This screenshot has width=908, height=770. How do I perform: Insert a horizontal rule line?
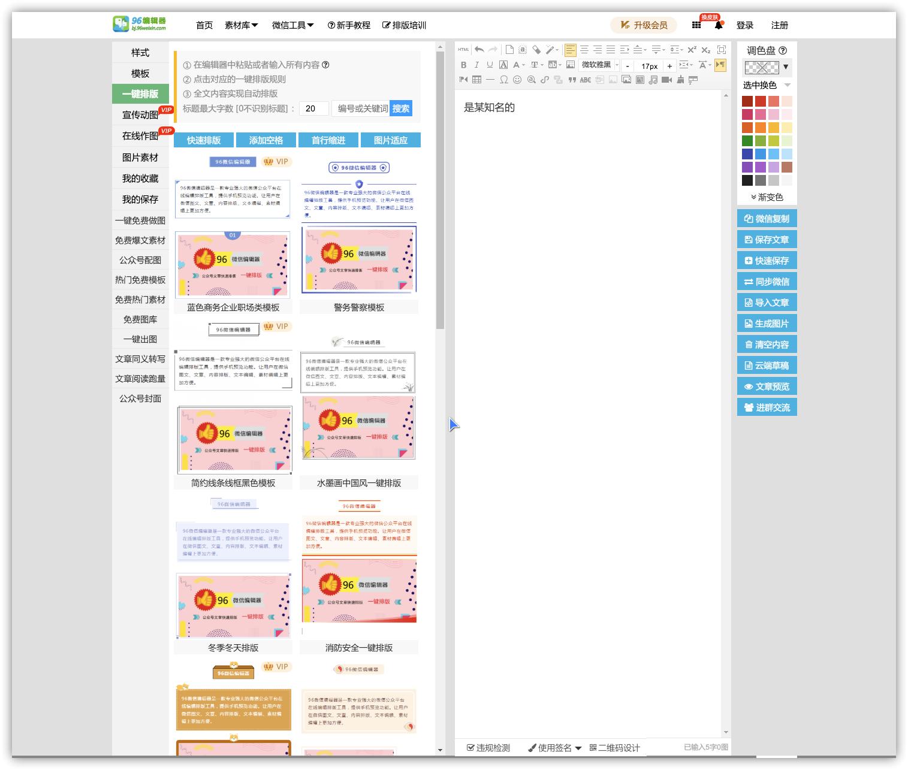coord(490,80)
